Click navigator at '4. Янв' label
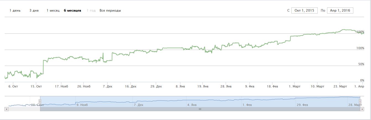This screenshot has height=120, width=371. [x=192, y=105]
